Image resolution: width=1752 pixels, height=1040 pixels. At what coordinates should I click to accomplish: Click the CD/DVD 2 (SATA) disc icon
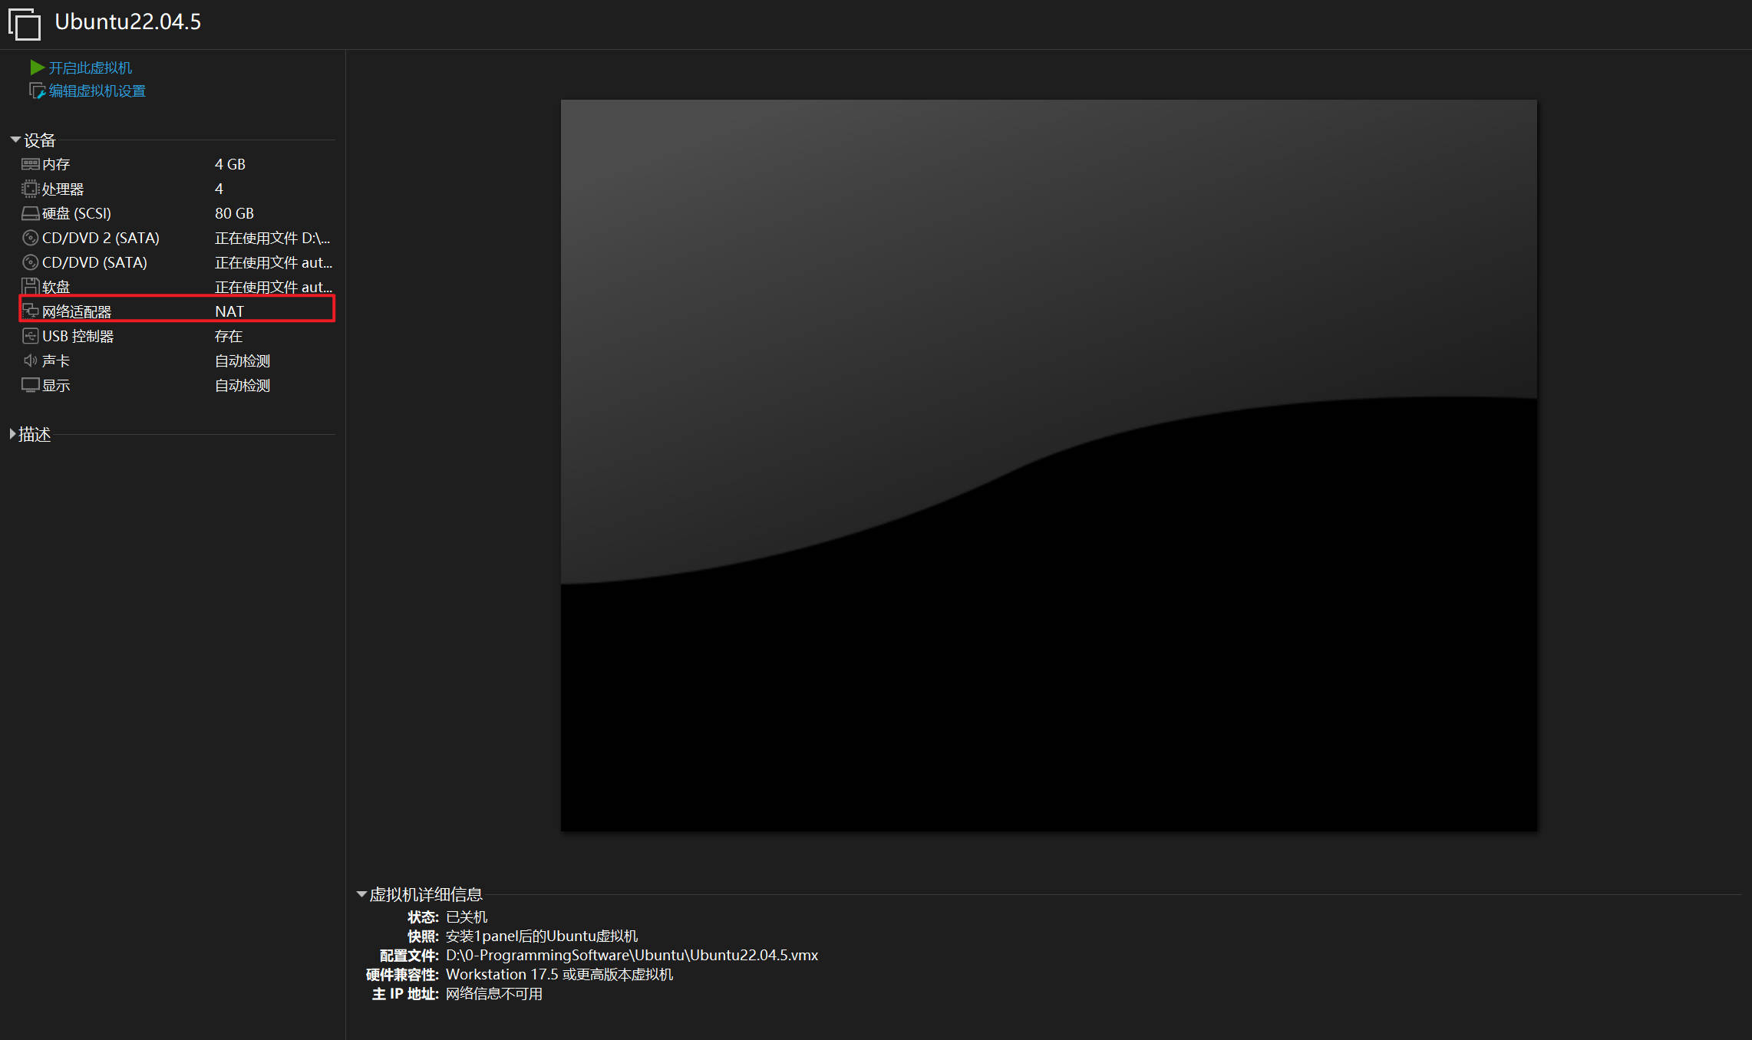(30, 238)
